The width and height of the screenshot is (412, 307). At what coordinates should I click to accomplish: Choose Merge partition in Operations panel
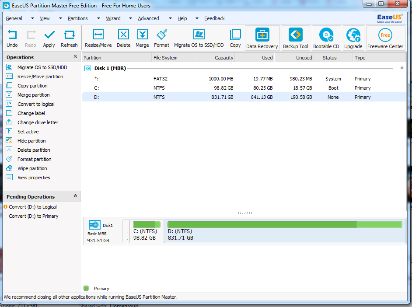34,95
